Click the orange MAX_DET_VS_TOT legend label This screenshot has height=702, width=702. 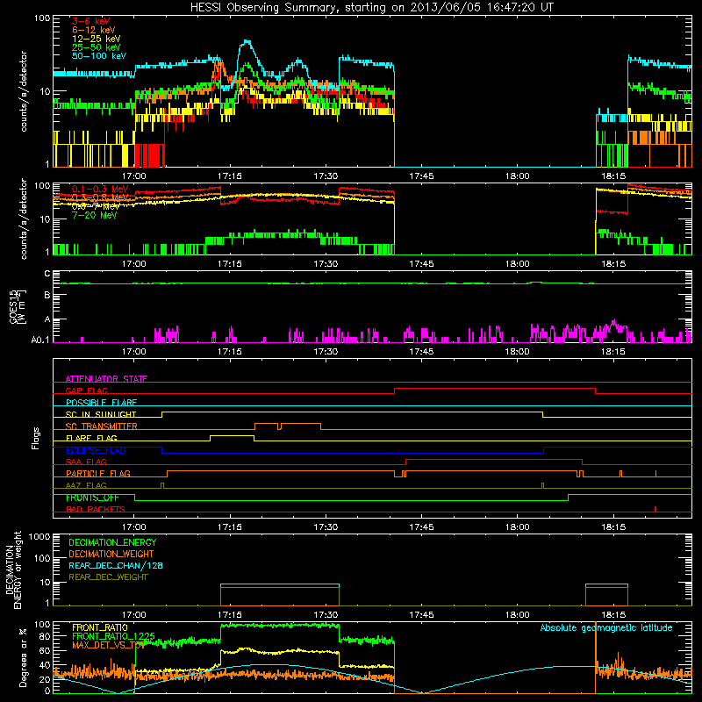click(x=108, y=645)
